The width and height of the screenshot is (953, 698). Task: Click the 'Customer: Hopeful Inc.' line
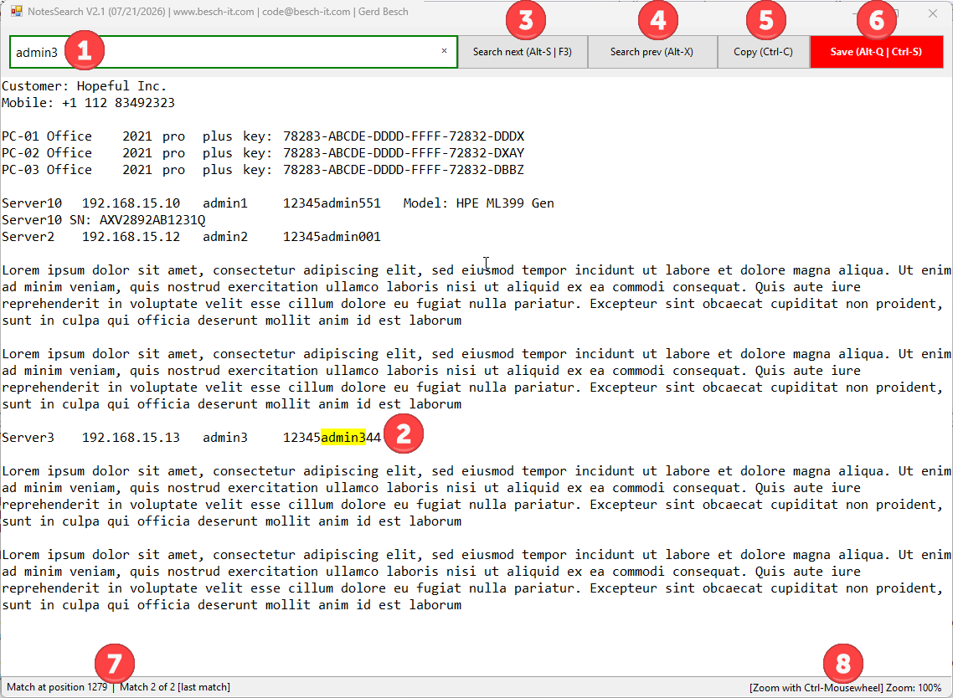[x=84, y=86]
